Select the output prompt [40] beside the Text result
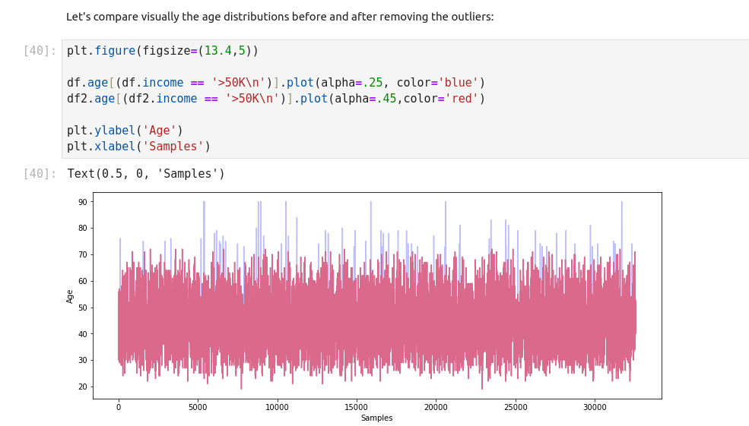This screenshot has height=426, width=749. pyautogui.click(x=40, y=174)
